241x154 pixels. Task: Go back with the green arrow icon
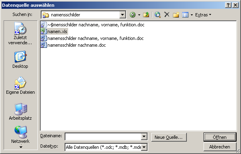(133, 15)
